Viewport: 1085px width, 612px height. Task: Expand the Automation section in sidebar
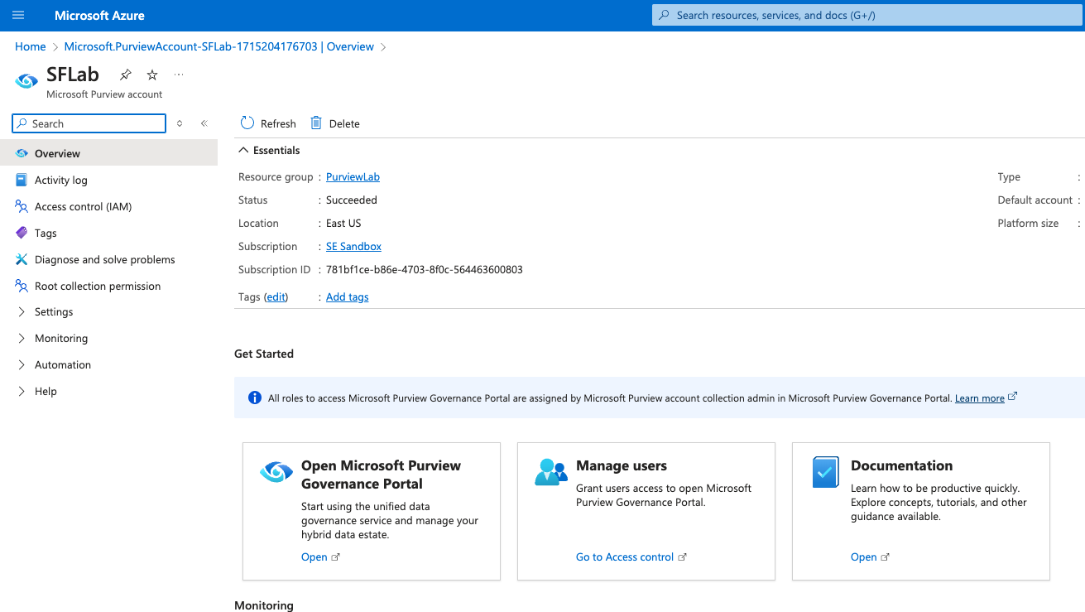62,364
